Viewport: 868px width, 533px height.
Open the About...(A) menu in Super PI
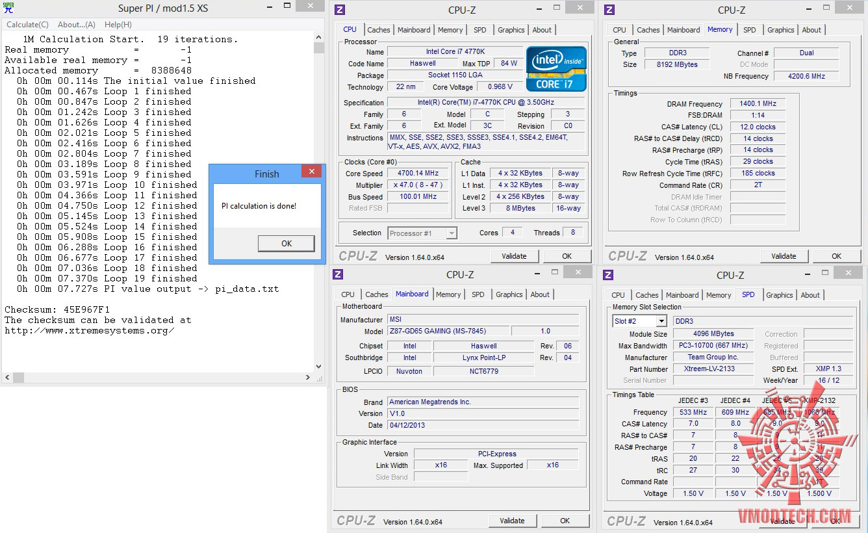click(x=76, y=25)
